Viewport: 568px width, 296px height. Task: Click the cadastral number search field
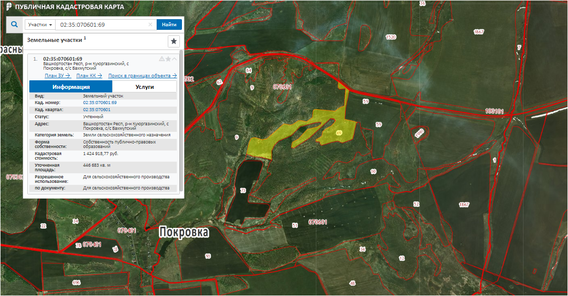(x=101, y=25)
